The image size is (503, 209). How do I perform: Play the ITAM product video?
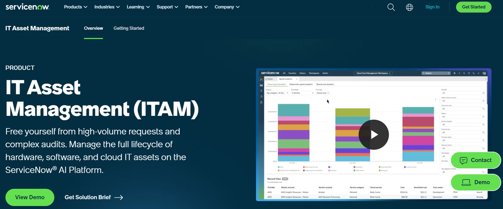374,135
